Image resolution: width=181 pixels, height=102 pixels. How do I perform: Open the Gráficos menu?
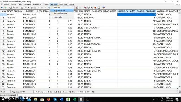tap(46, 5)
